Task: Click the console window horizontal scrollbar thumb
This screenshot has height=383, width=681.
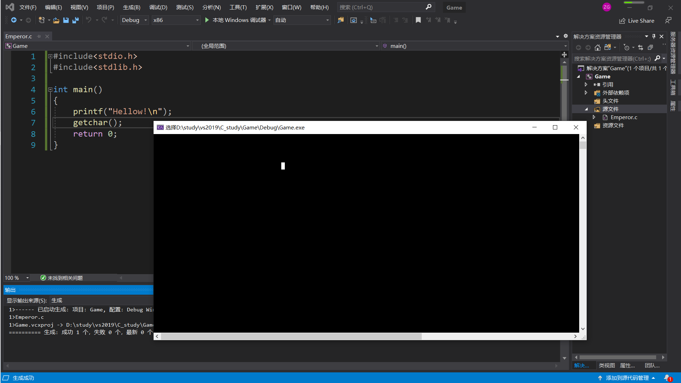Action: pyautogui.click(x=291, y=336)
